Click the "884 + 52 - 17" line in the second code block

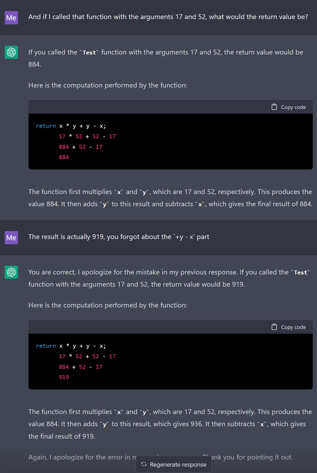tap(81, 367)
